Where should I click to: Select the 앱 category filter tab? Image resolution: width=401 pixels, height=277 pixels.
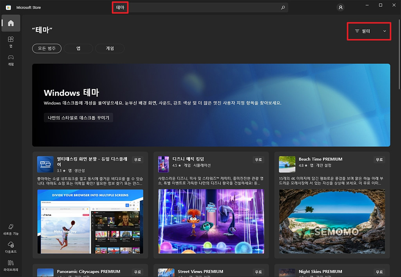78,48
